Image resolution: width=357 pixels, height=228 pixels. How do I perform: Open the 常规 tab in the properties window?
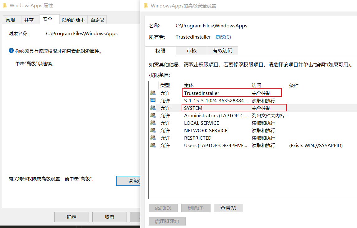(12, 20)
